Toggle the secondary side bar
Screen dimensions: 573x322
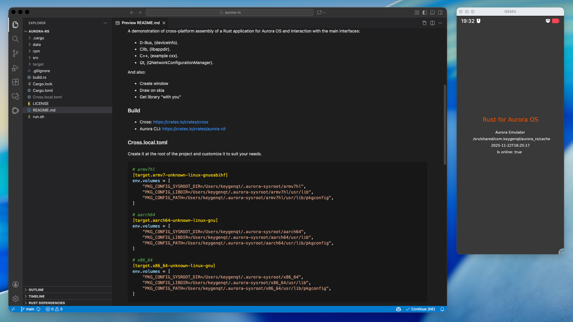440,13
